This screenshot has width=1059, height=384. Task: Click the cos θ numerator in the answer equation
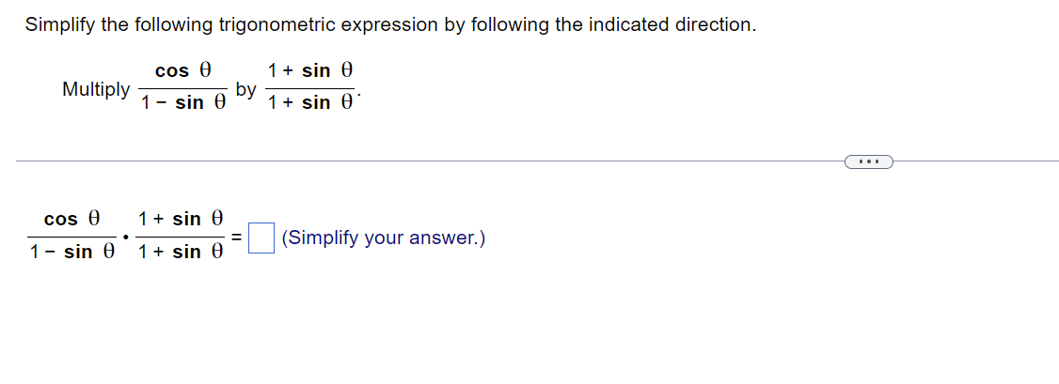tap(71, 220)
